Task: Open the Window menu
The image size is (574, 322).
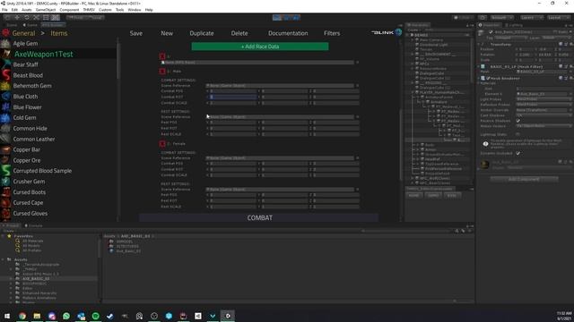Action: pos(135,10)
